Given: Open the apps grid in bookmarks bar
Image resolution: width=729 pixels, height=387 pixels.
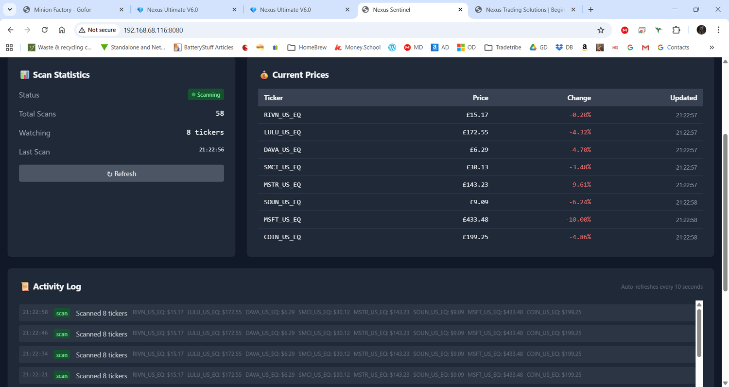Looking at the screenshot, I should point(9,47).
